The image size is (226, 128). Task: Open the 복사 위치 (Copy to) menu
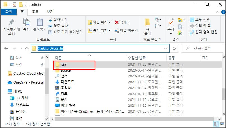pos(99,30)
